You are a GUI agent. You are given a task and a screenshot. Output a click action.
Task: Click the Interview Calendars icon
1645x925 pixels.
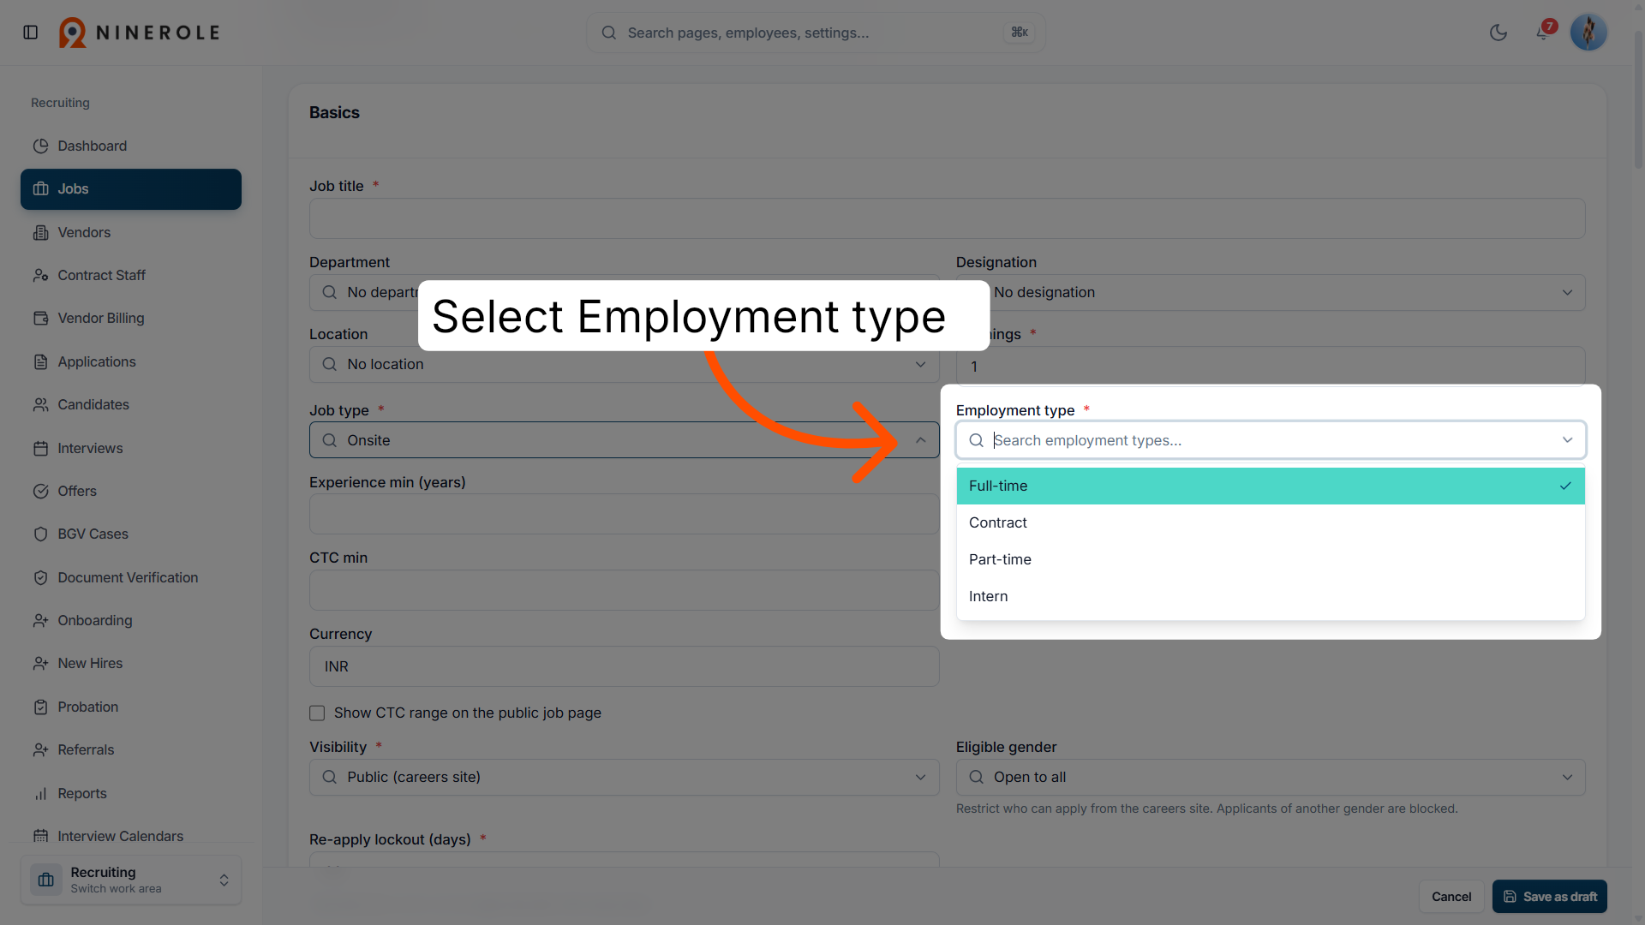click(40, 836)
